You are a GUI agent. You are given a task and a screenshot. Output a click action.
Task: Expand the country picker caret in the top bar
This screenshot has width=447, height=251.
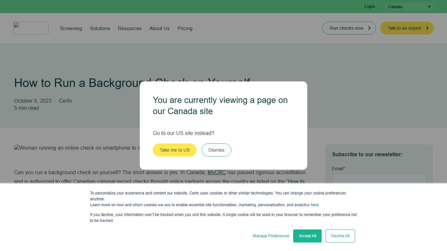pyautogui.click(x=429, y=7)
